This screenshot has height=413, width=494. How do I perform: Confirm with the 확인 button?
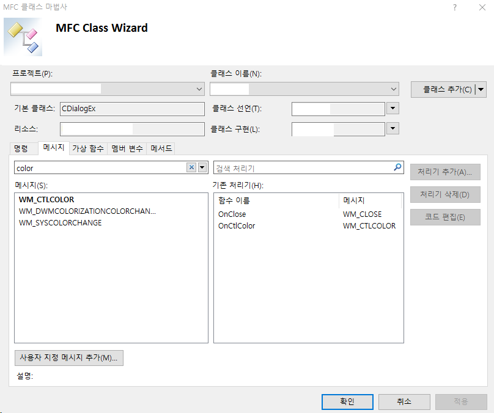click(x=347, y=401)
